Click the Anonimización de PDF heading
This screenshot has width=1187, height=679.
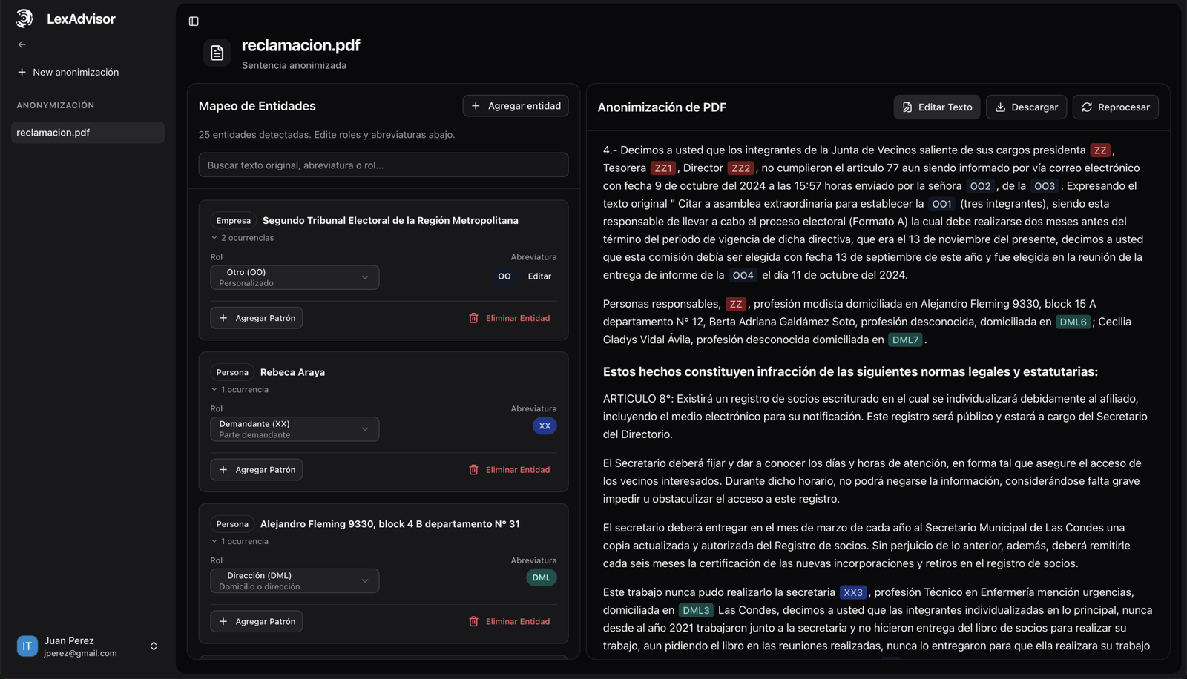tap(662, 107)
